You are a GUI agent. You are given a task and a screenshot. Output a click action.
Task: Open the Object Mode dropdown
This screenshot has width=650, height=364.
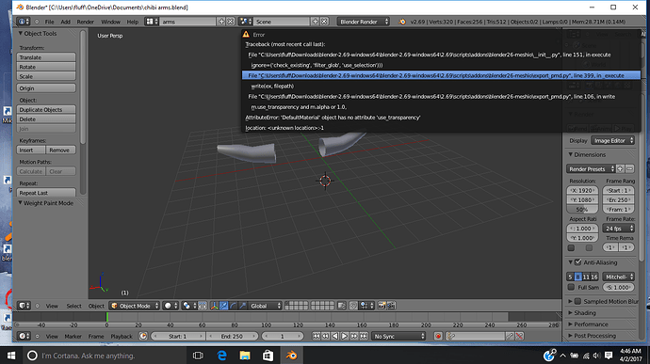coord(135,306)
